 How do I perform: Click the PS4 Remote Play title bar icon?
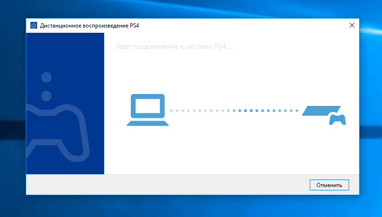(x=34, y=25)
